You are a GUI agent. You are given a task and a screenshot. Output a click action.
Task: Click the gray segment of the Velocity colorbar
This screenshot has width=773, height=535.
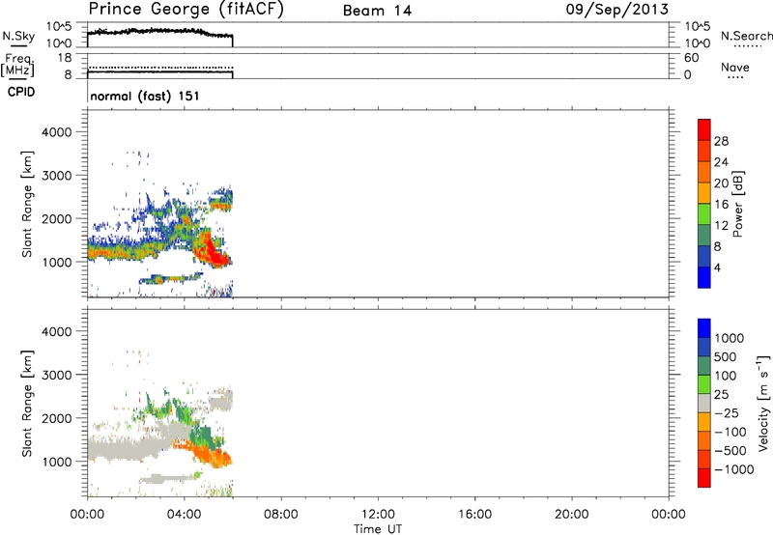tap(704, 403)
